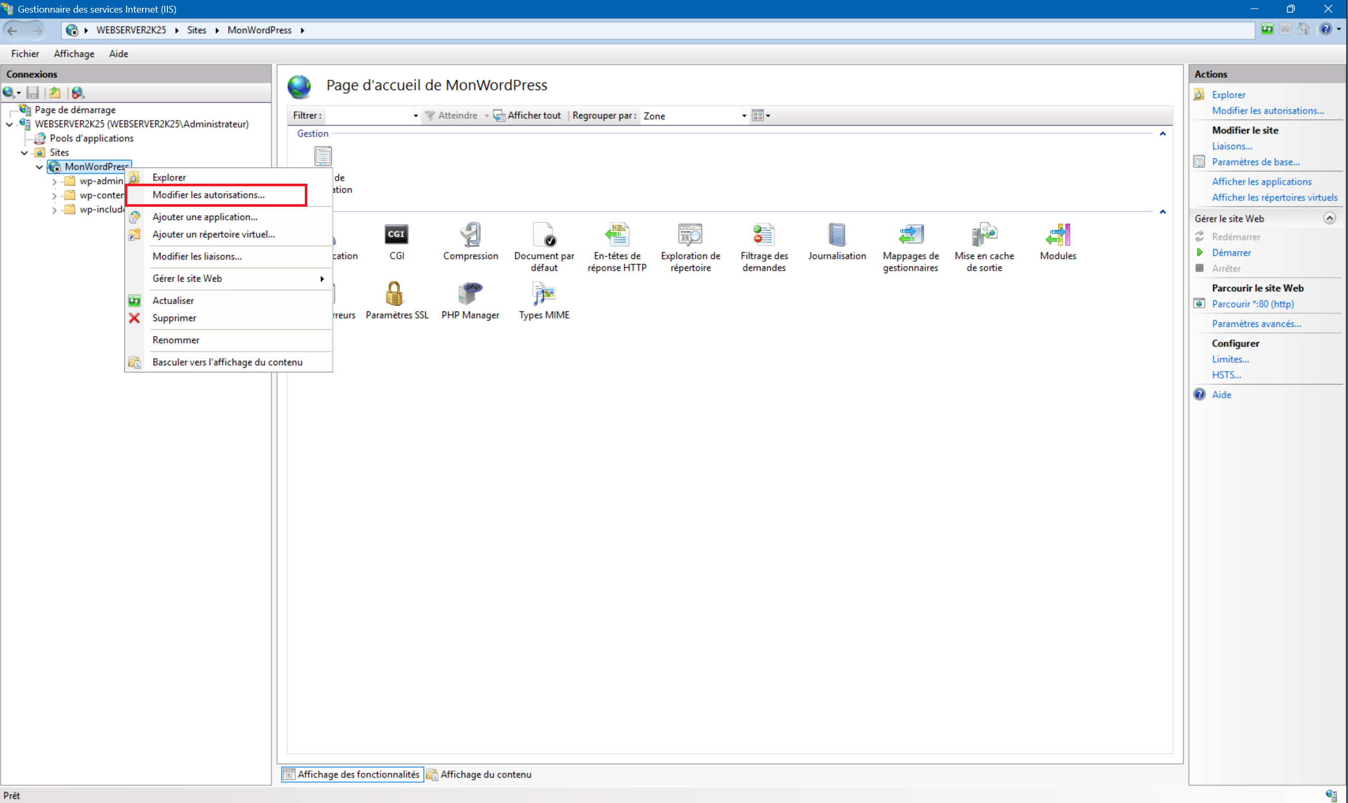This screenshot has height=803, width=1348.
Task: Open PHP Manager icon
Action: click(x=470, y=294)
